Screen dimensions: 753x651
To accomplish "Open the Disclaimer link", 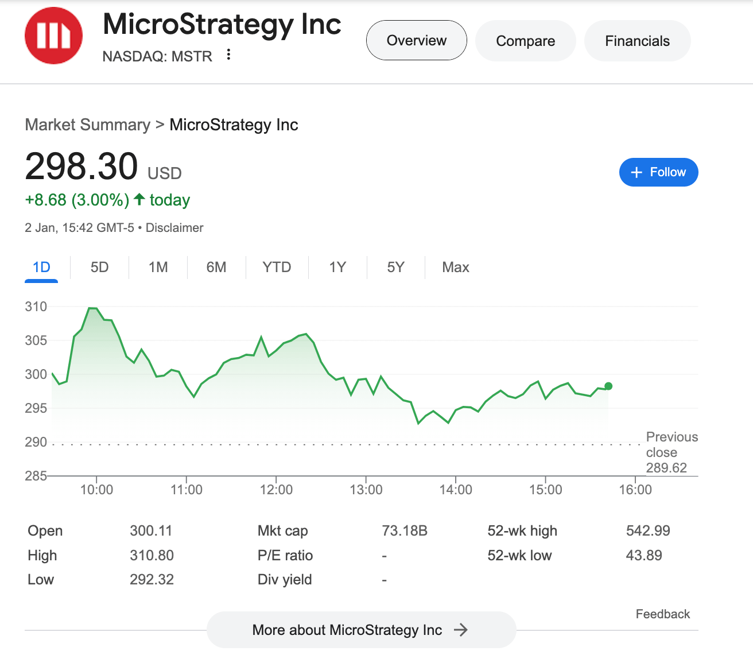I will (x=174, y=228).
